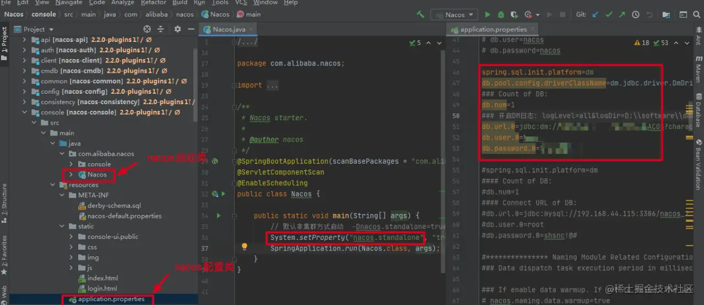The image size is (704, 305).
Task: Close the application.properties editor tab
Action: 533,30
